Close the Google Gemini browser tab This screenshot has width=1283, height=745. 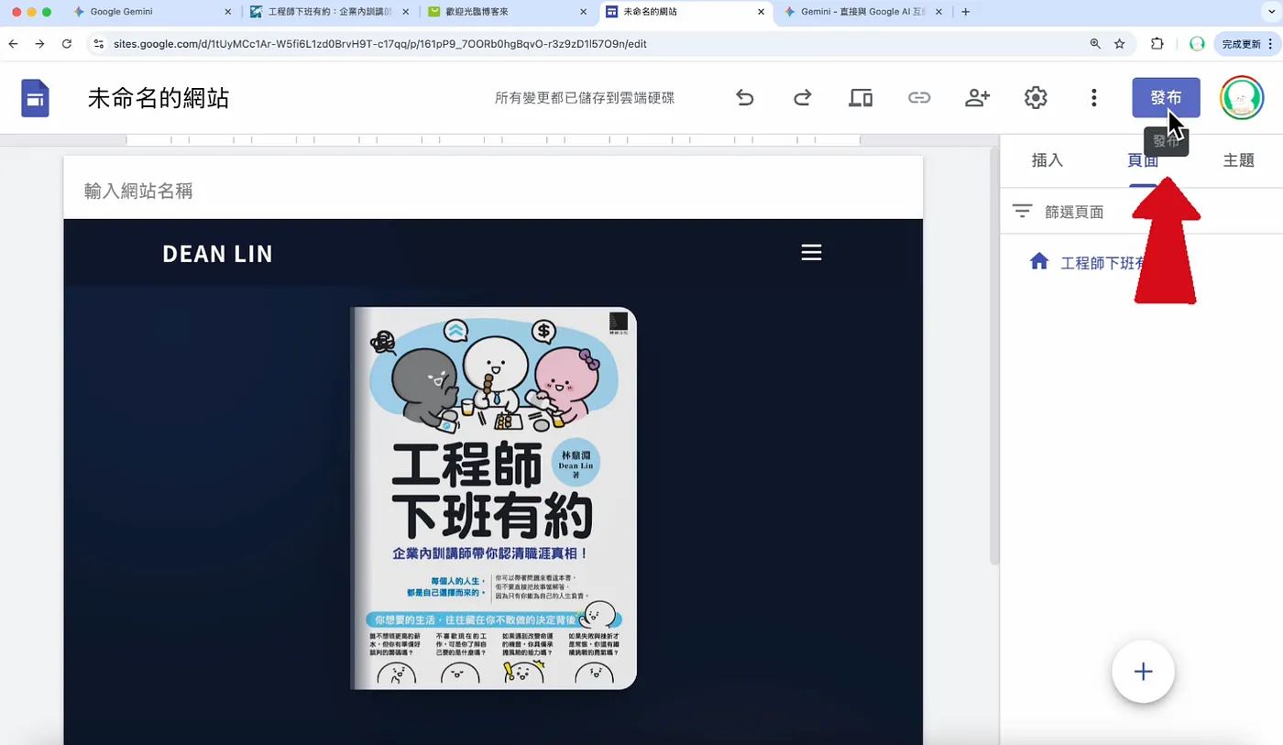coord(228,12)
